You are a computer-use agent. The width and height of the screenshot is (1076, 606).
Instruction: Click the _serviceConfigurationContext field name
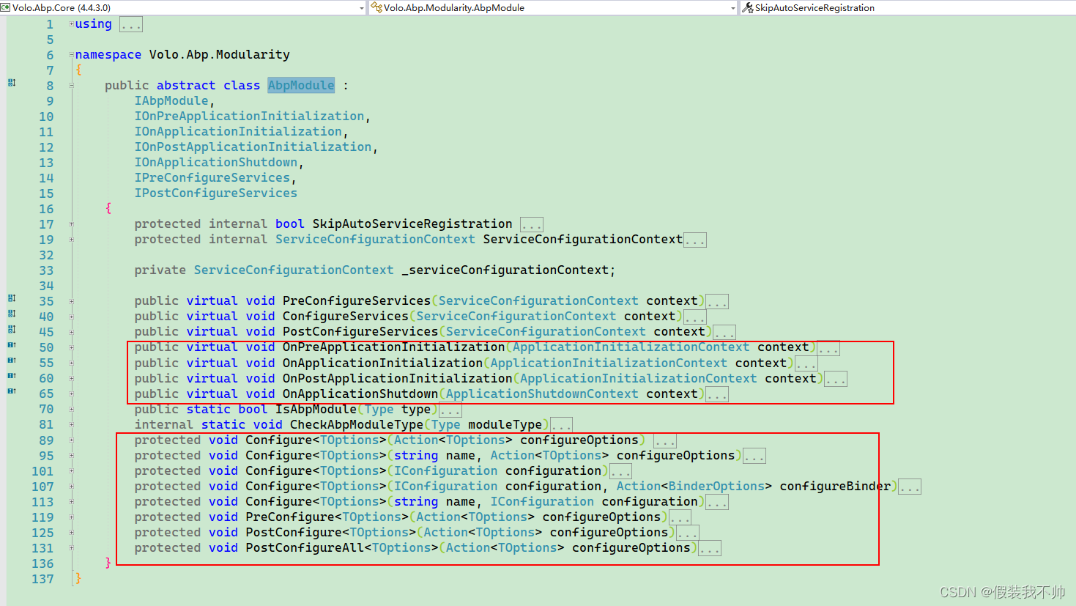tap(505, 270)
